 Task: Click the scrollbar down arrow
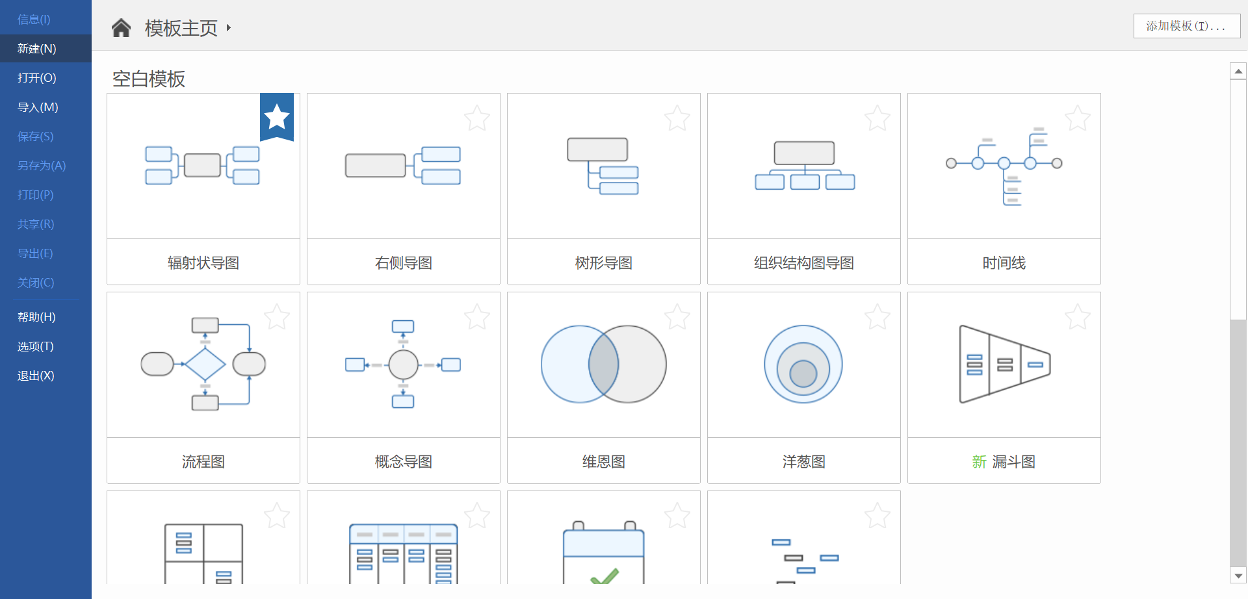tap(1238, 576)
